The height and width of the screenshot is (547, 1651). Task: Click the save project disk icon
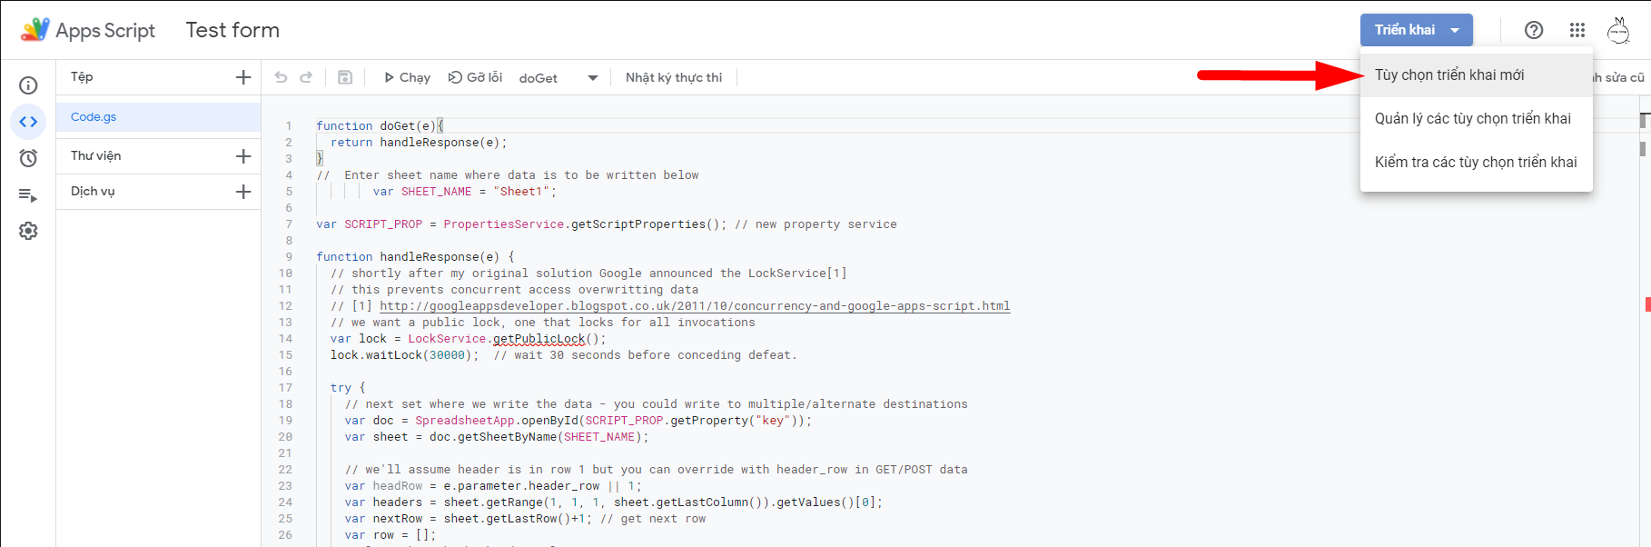(345, 77)
